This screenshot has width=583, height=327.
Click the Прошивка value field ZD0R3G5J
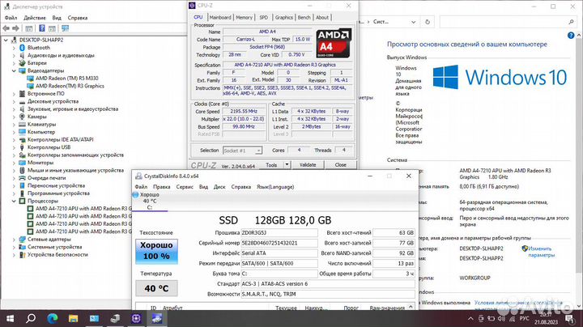tap(279, 232)
